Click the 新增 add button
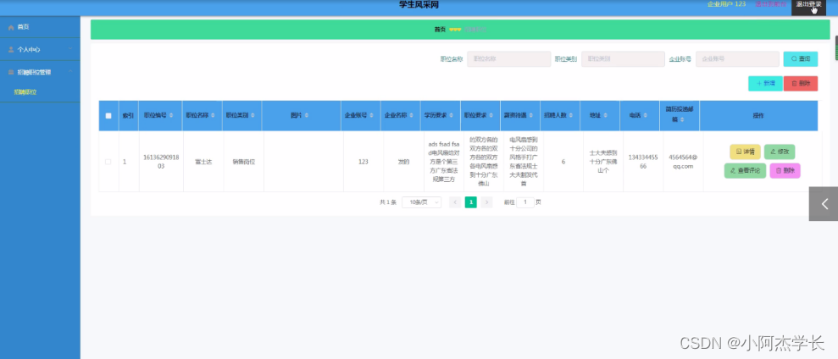The height and width of the screenshot is (359, 838). [x=765, y=83]
